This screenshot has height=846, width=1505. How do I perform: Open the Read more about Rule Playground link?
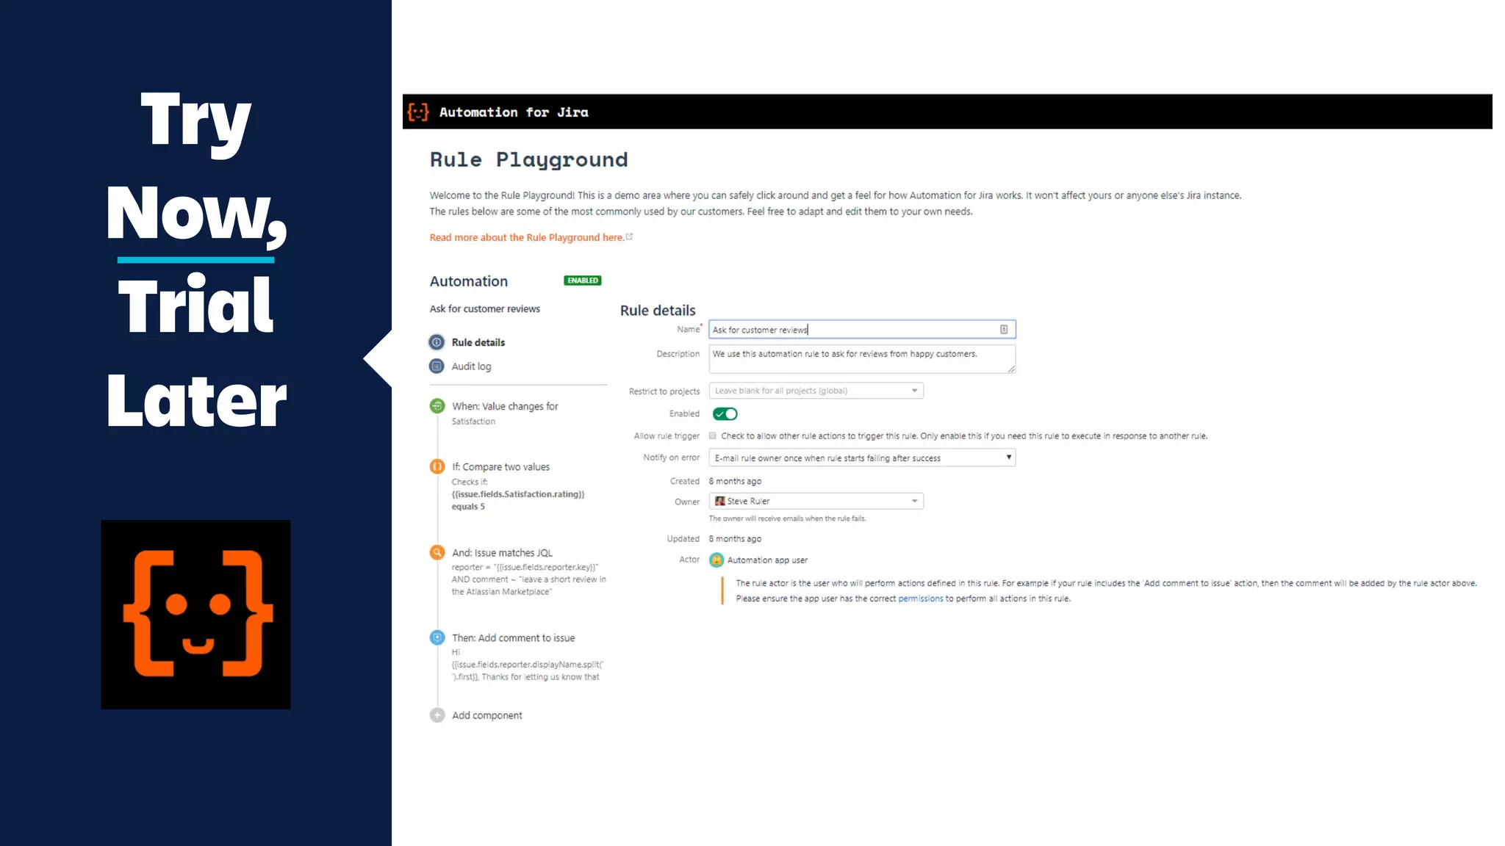526,237
